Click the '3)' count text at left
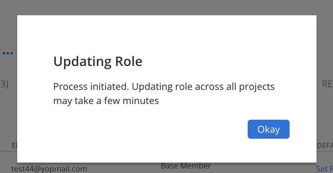The image size is (333, 173). (x=4, y=84)
